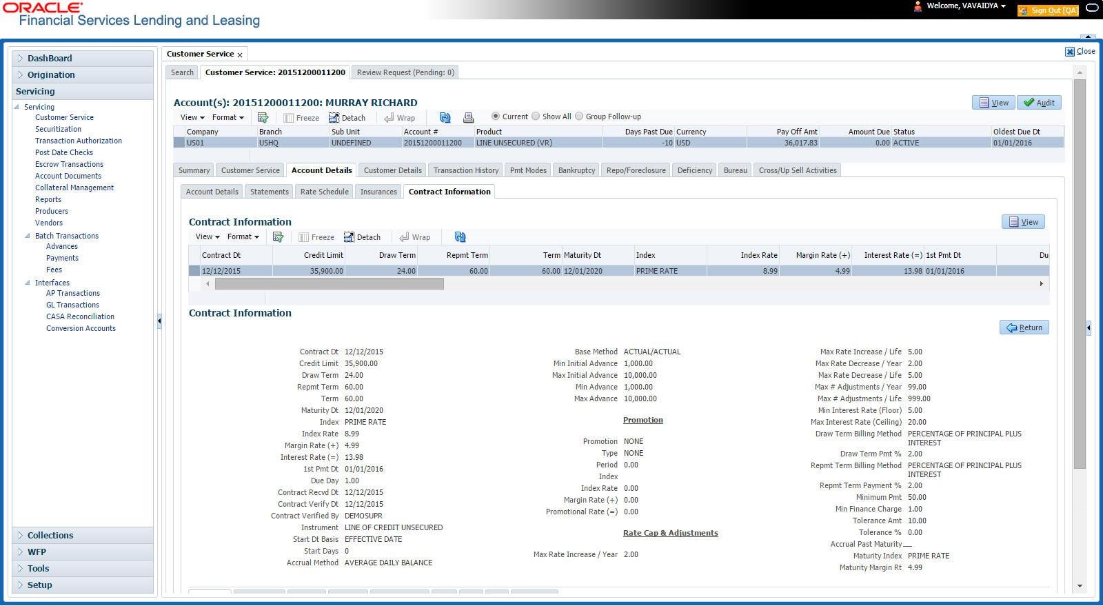The image size is (1103, 606).
Task: Open Payments under Batch Transactions
Action: pos(62,258)
